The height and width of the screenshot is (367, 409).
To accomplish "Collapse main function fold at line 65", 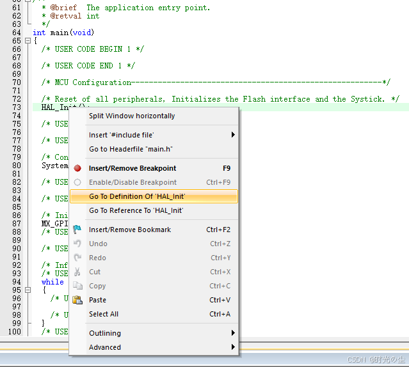I will coord(28,41).
